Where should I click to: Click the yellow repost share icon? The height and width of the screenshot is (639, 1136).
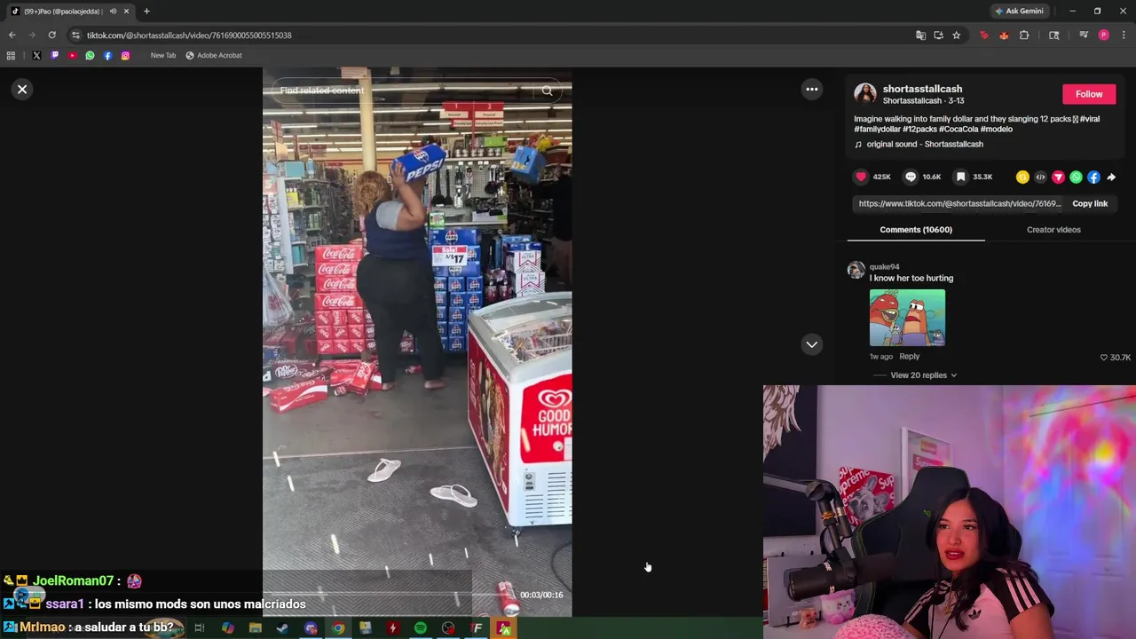click(x=1022, y=177)
